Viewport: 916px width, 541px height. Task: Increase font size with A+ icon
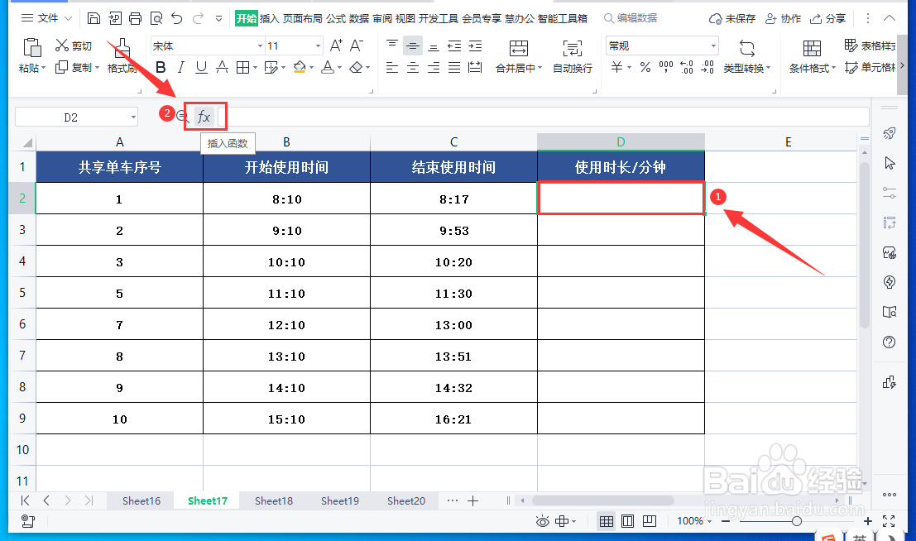(336, 45)
